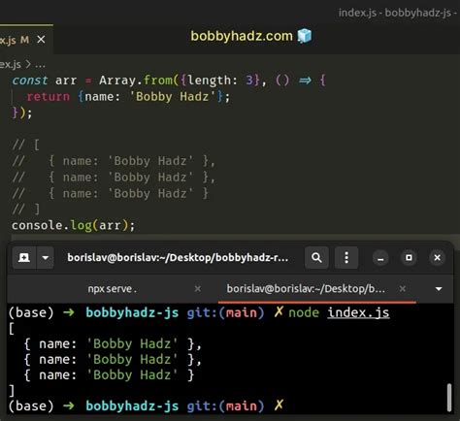The width and height of the screenshot is (460, 421).
Task: Click the last terminal prompt line
Action: pos(146,405)
